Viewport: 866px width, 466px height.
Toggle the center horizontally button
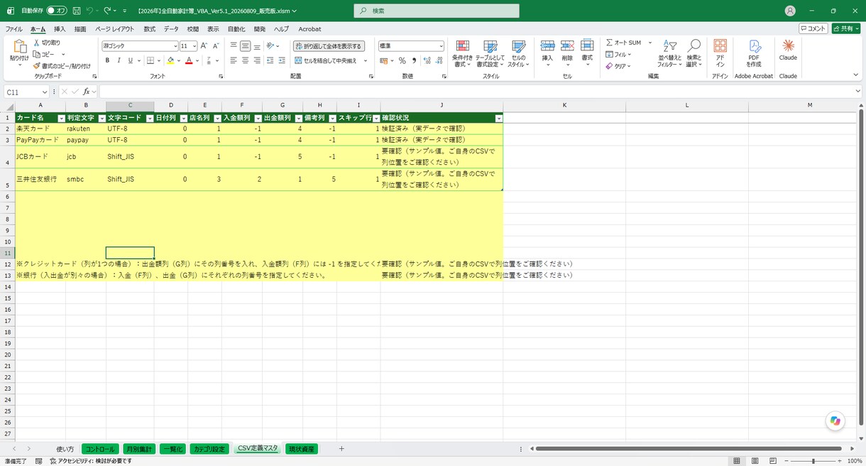245,61
